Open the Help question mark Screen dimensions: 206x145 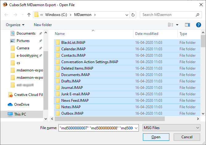pos(198,25)
